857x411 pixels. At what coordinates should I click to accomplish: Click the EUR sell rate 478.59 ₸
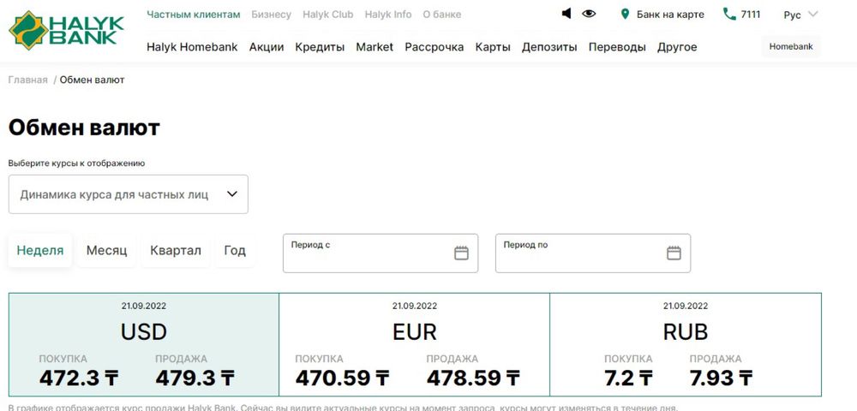click(x=473, y=378)
